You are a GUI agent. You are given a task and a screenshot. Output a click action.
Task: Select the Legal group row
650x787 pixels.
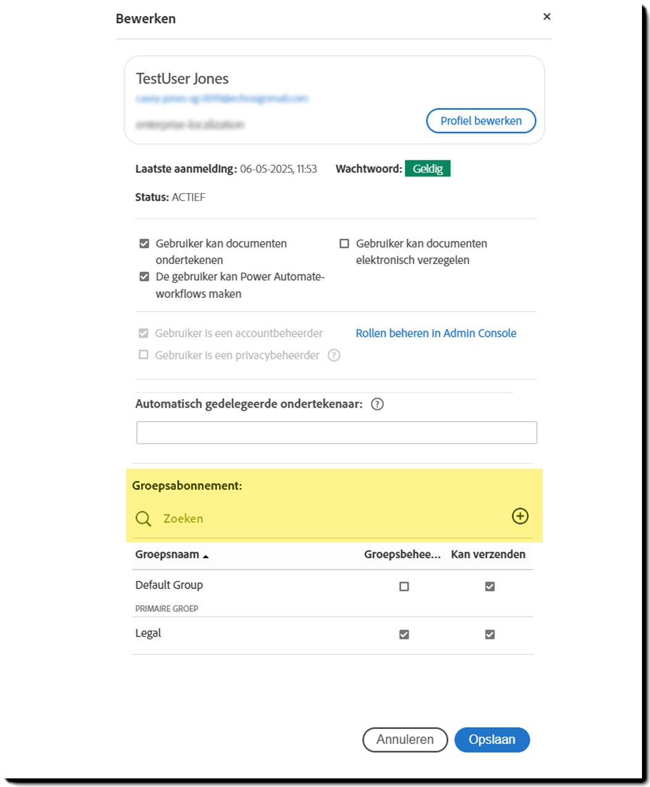click(x=148, y=633)
